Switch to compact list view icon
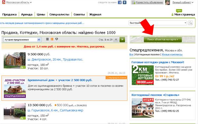This screenshot has height=124, width=198. (x=47, y=39)
